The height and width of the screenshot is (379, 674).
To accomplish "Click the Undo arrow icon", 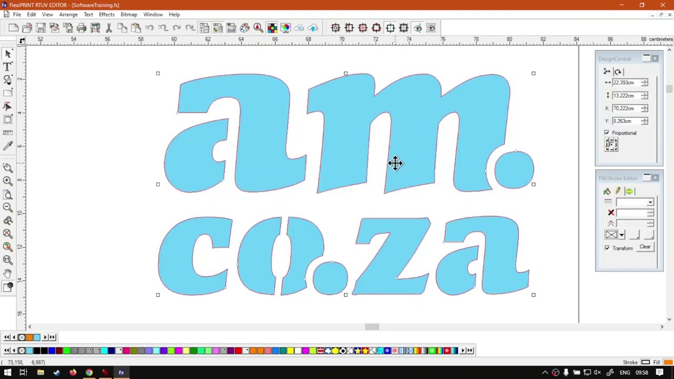I will 150,28.
